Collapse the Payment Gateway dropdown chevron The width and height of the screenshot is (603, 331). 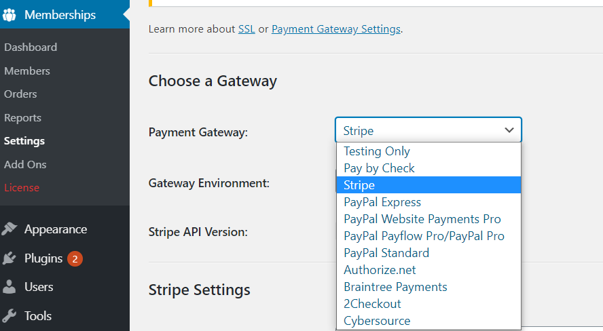click(x=509, y=130)
